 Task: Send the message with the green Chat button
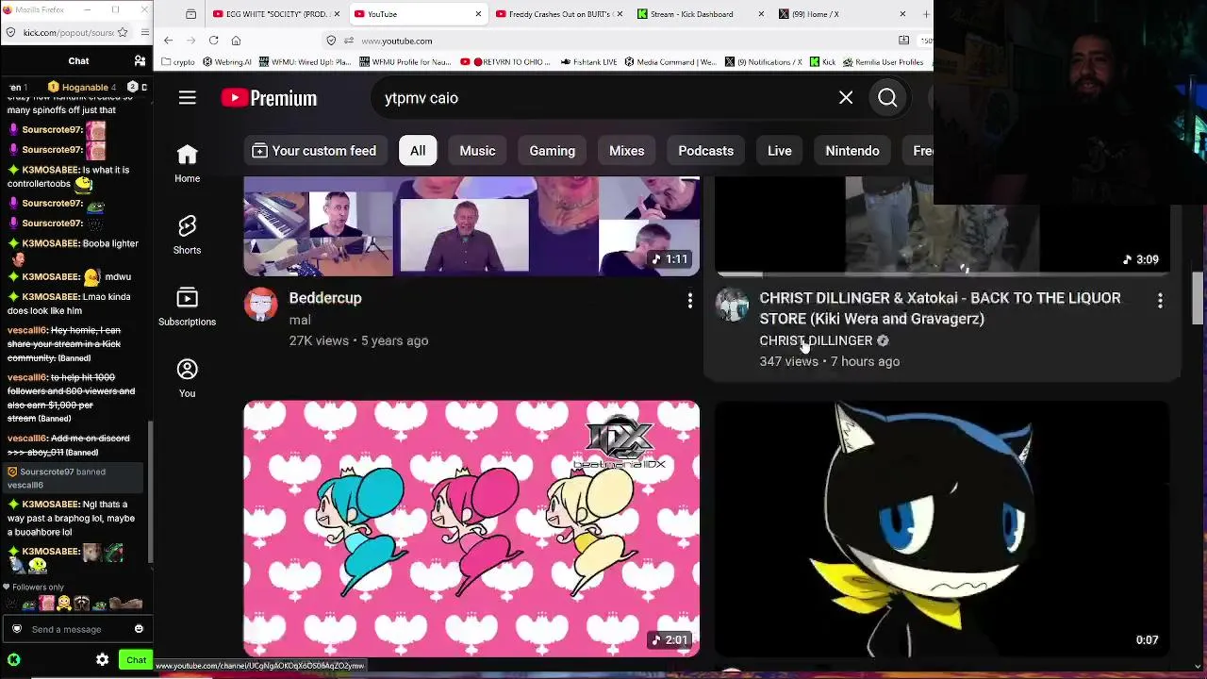point(136,660)
